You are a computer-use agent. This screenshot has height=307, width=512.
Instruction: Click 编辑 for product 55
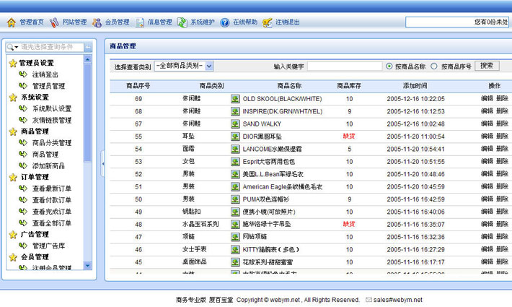[x=487, y=136]
